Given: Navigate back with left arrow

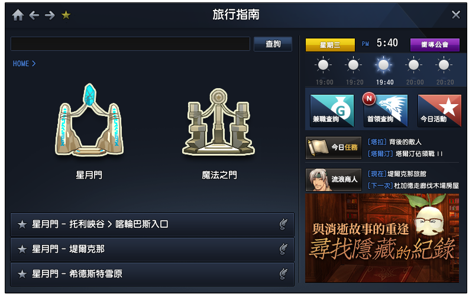Looking at the screenshot, I should pos(34,15).
